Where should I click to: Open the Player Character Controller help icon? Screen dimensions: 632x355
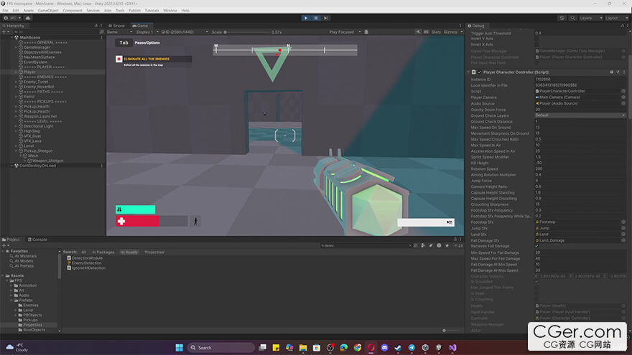(x=611, y=72)
